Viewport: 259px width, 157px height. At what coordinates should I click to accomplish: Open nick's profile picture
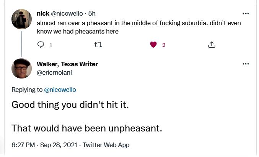pos(22,19)
